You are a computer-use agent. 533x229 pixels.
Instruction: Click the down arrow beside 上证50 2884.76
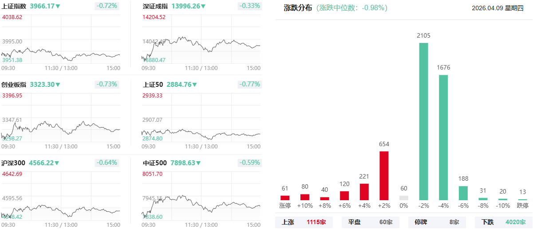(194, 85)
